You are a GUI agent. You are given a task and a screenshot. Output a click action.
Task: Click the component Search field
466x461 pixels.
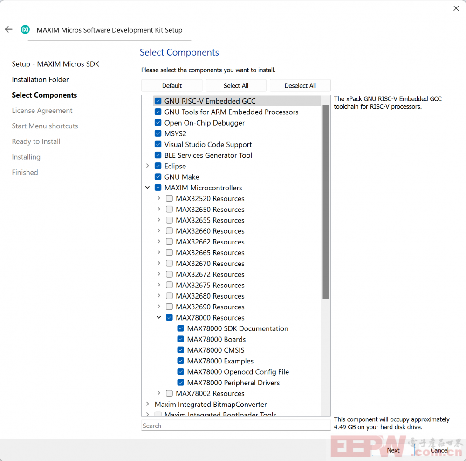pos(236,425)
